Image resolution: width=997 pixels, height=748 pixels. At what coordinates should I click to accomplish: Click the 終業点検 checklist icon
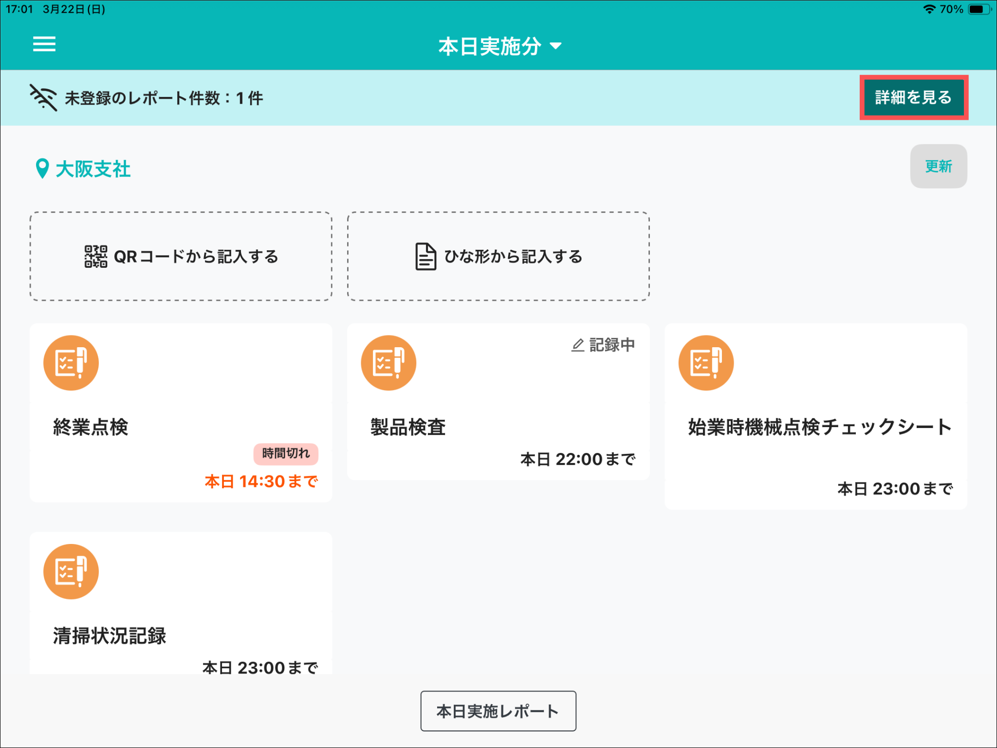pos(71,363)
